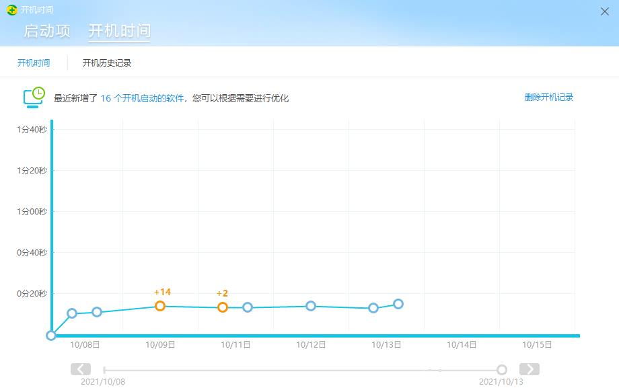This screenshot has height=390, width=619.
Task: Click the left handle of the date range slider
Action: pyautogui.click(x=103, y=368)
